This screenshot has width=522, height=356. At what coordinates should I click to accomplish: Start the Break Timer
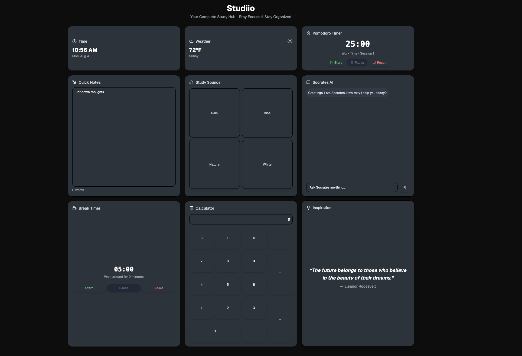(x=89, y=288)
